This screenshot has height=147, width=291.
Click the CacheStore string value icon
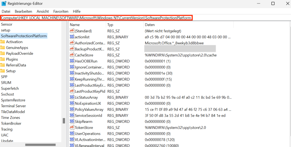click(72, 55)
